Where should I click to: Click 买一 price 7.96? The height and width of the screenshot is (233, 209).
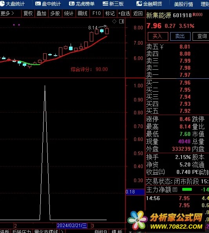(185, 83)
